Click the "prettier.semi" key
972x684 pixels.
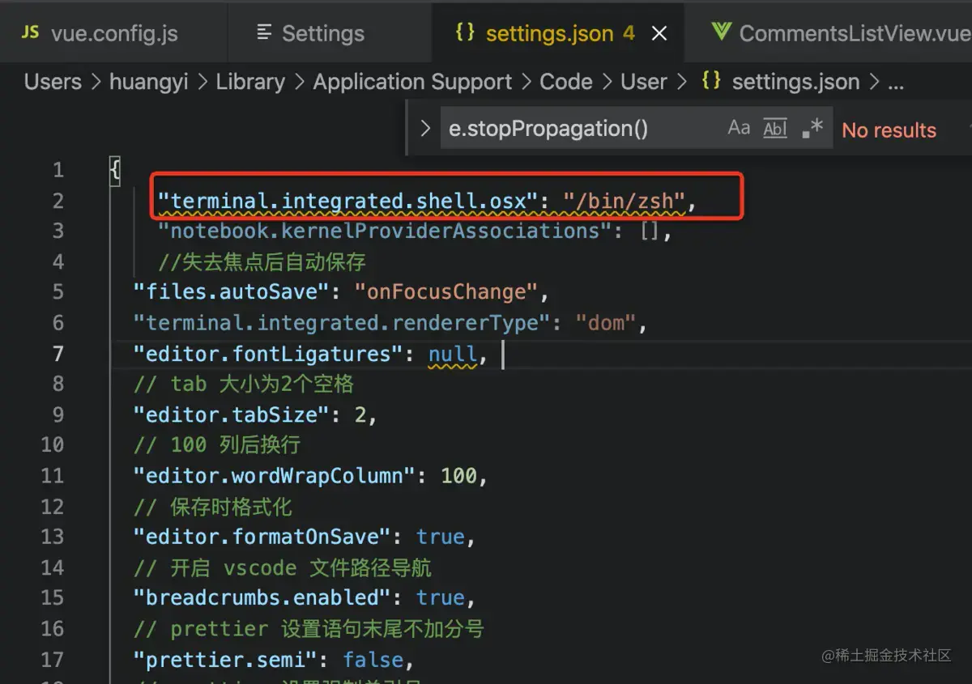click(x=224, y=660)
